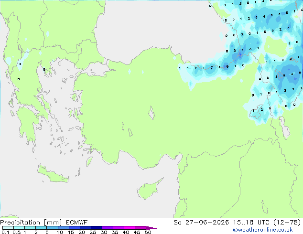
Task: Click the legend value label "50"
Action: tap(148, 232)
